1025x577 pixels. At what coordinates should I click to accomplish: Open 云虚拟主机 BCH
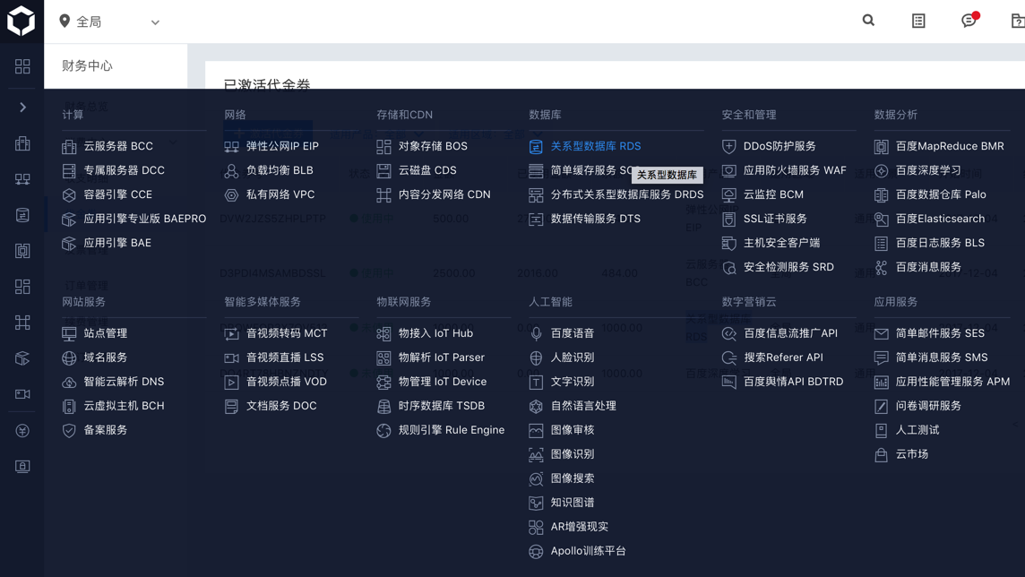click(x=124, y=405)
